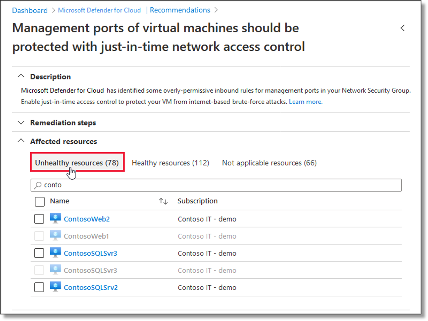The width and height of the screenshot is (428, 321).
Task: Collapse the pane with the top-right back chevron
Action: [x=402, y=28]
